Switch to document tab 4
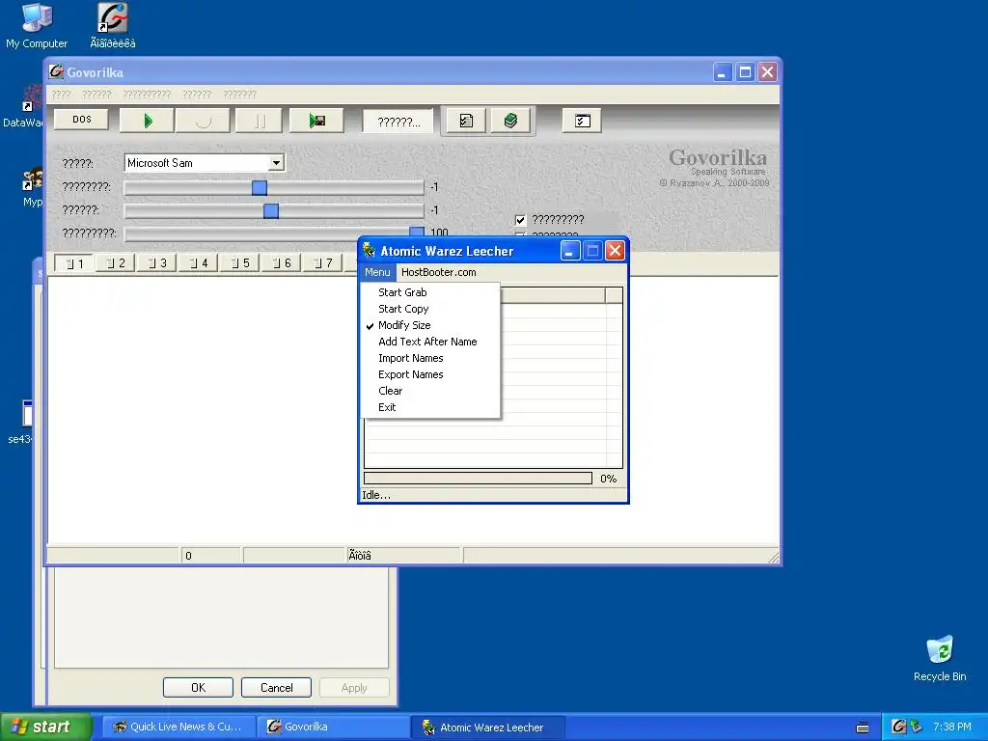 [x=199, y=262]
